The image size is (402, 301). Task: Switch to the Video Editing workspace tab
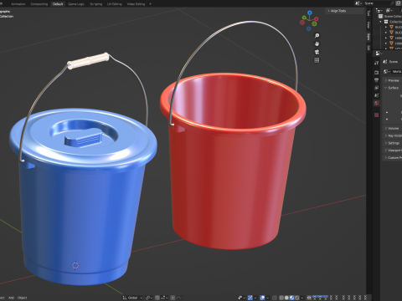point(136,4)
